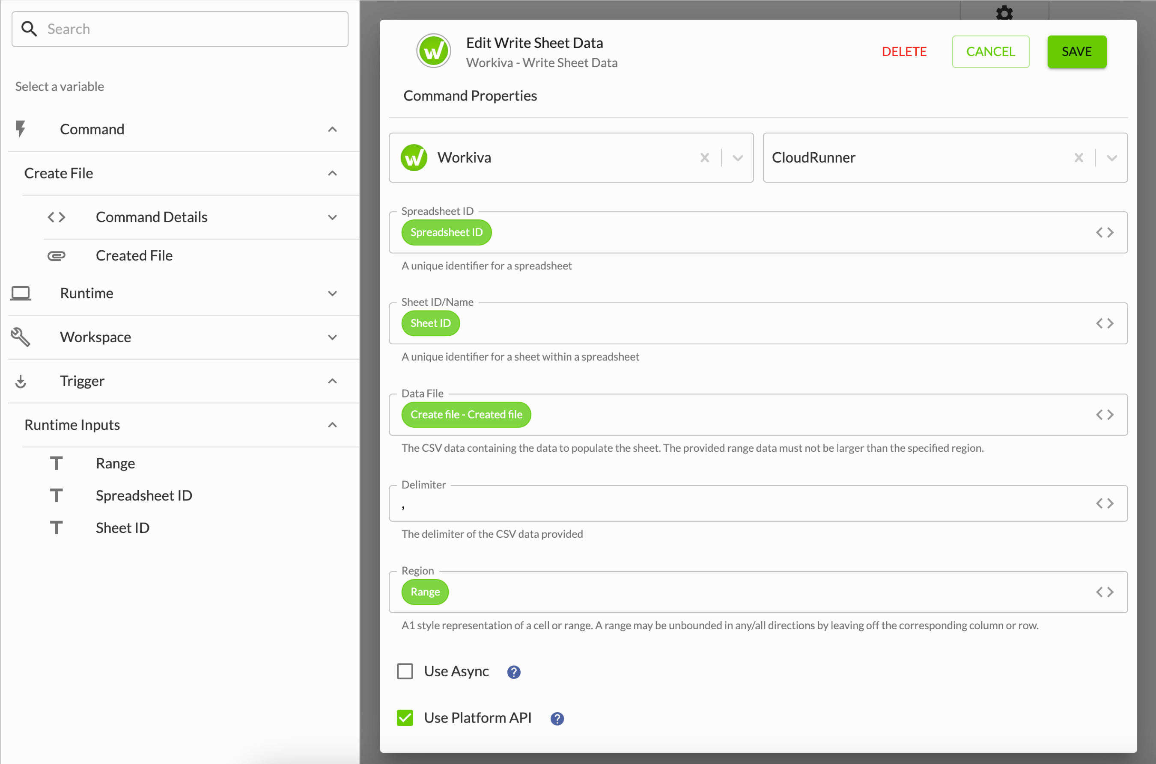
Task: Click the Workspace wrench icon
Action: pyautogui.click(x=21, y=337)
